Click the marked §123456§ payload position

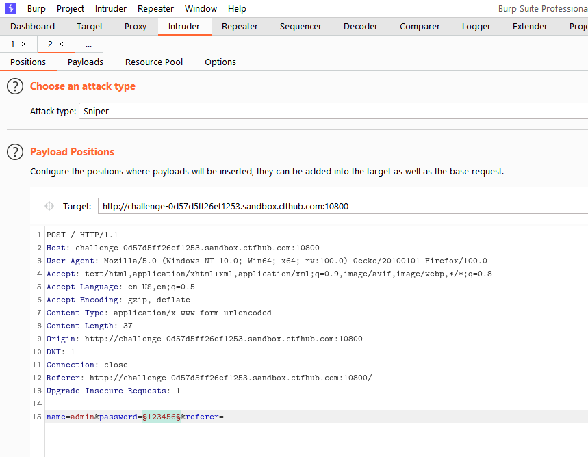pyautogui.click(x=162, y=417)
